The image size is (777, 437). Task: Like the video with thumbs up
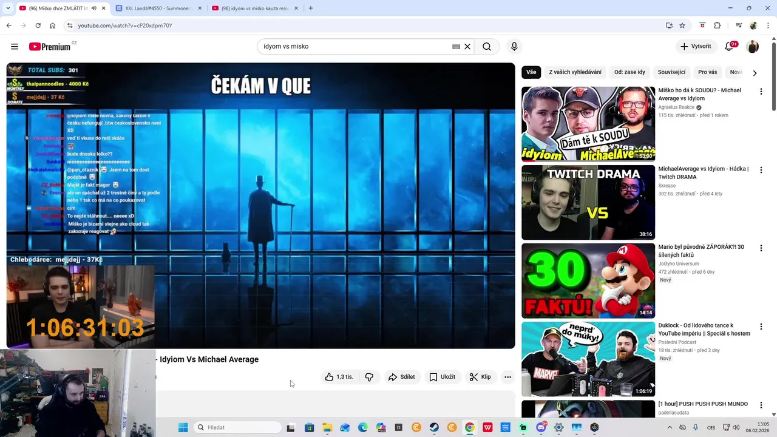click(x=339, y=377)
